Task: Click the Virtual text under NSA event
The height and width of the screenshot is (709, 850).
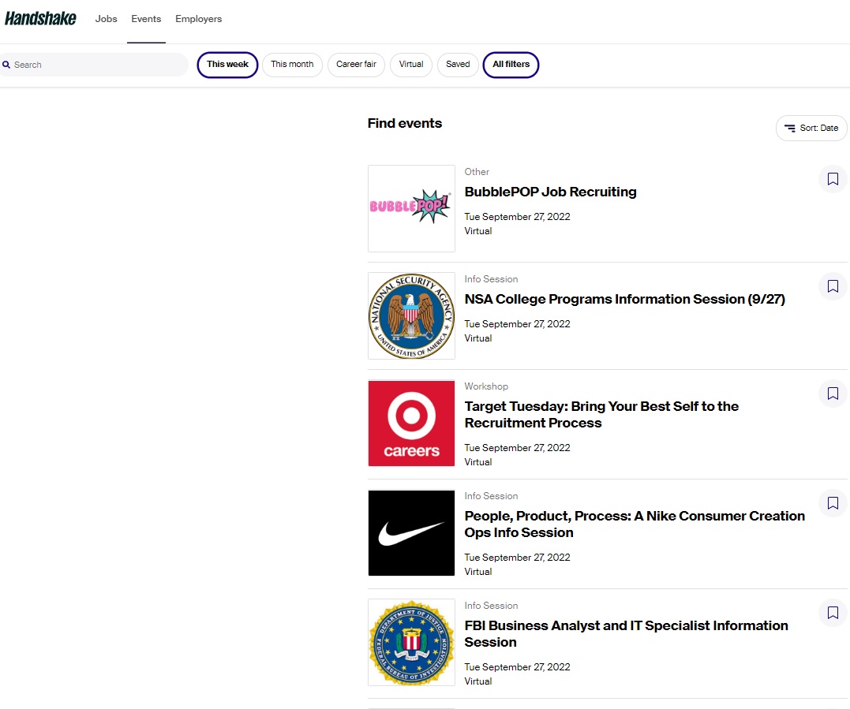Action: pos(478,338)
